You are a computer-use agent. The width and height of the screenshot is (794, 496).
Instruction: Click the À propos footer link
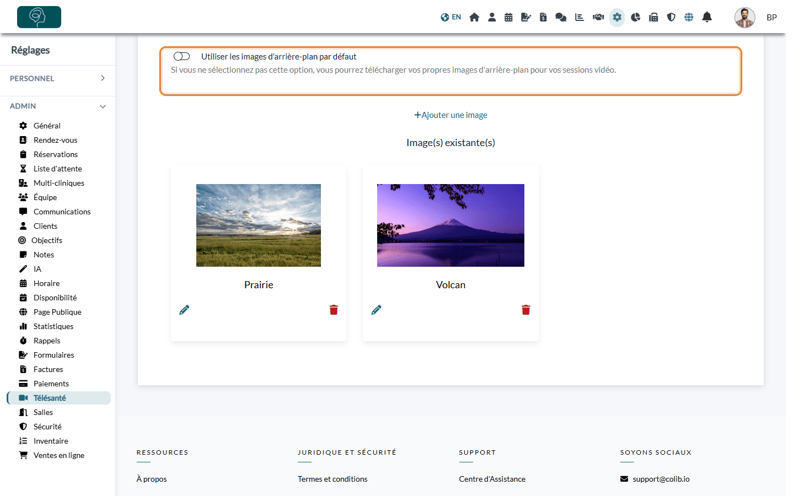tap(152, 479)
